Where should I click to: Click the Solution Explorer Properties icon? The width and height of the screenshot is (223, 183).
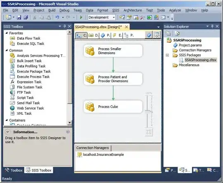(x=168, y=34)
